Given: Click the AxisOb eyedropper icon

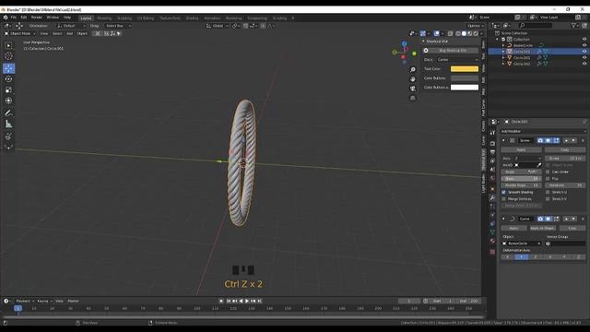Looking at the screenshot, I should pyautogui.click(x=538, y=165).
